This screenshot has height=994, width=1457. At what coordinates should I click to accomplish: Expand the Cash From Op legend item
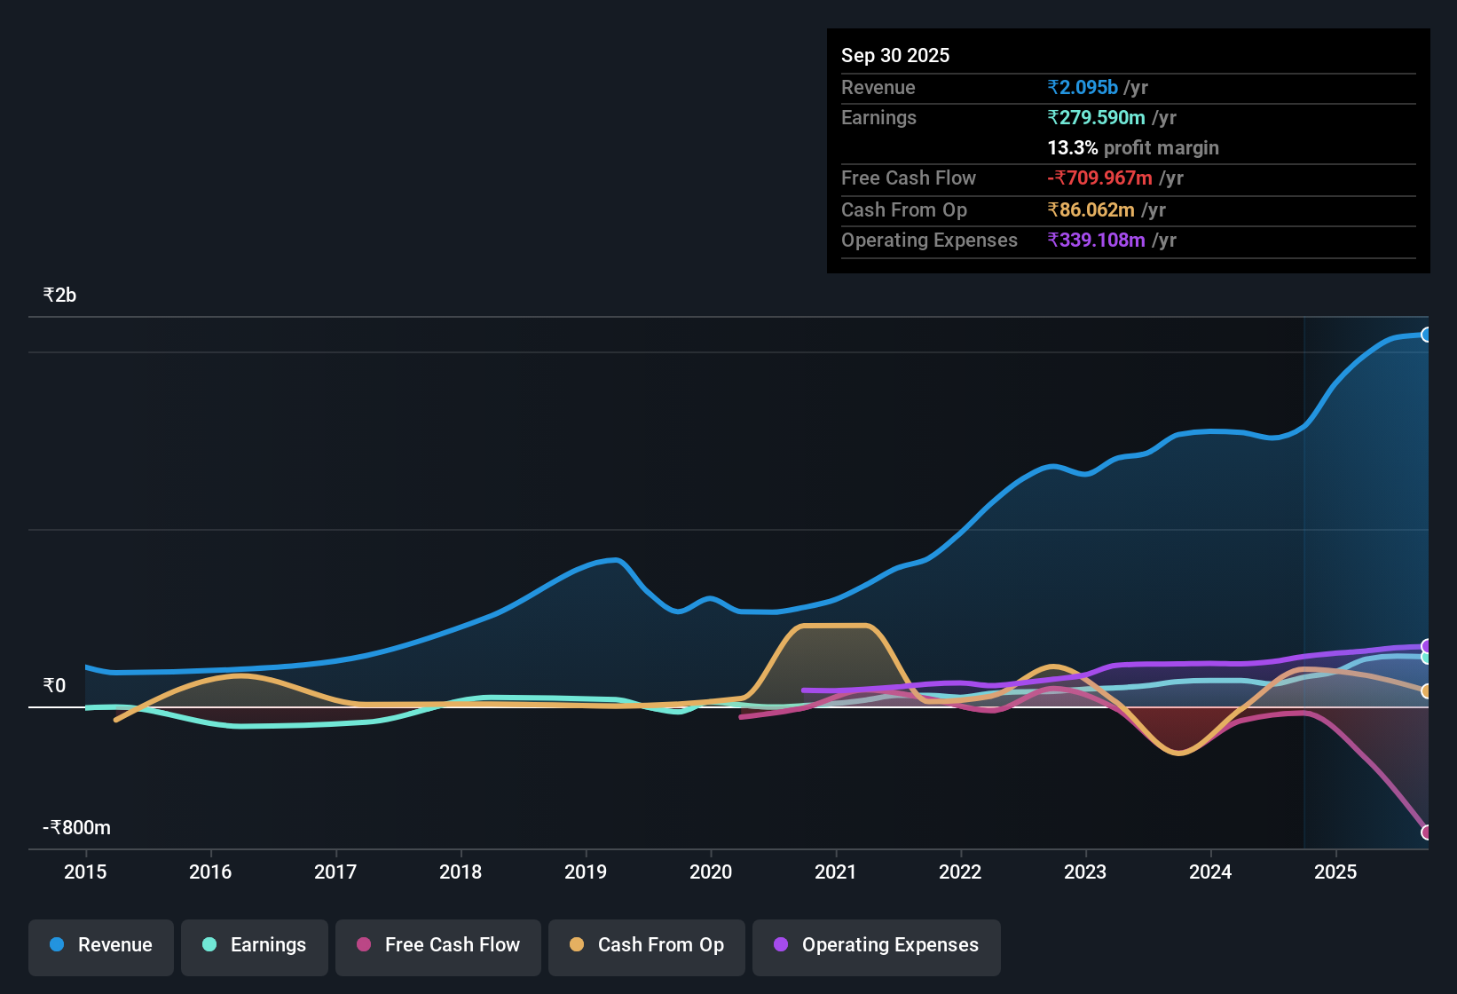click(x=646, y=945)
